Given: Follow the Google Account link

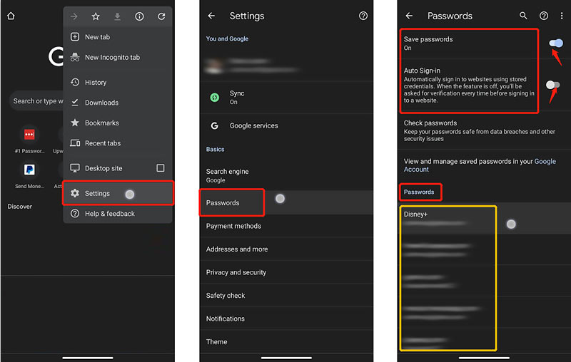Looking at the screenshot, I should (480, 165).
